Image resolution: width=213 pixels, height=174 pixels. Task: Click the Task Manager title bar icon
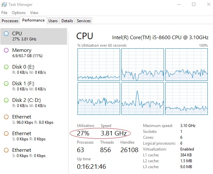click(4, 5)
